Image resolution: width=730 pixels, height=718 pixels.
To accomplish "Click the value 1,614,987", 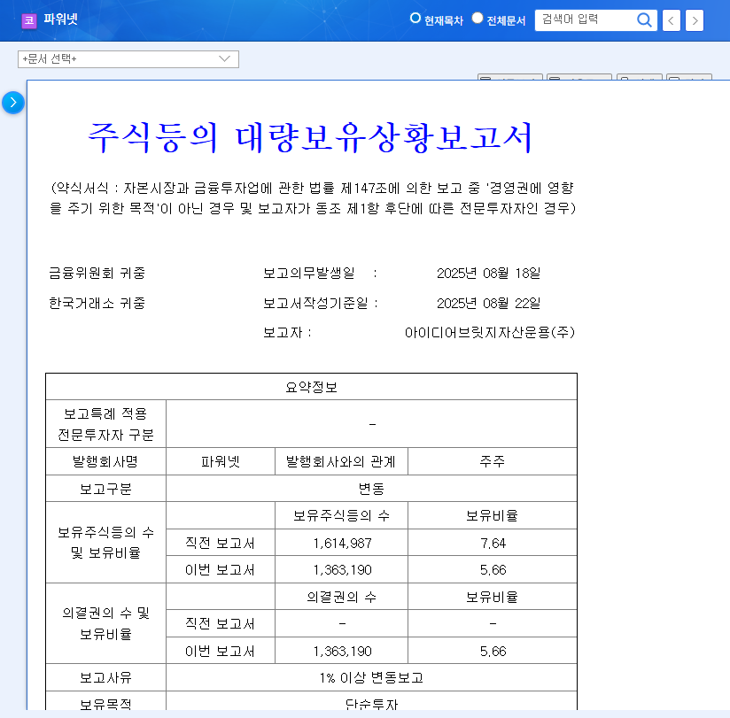I will point(342,543).
